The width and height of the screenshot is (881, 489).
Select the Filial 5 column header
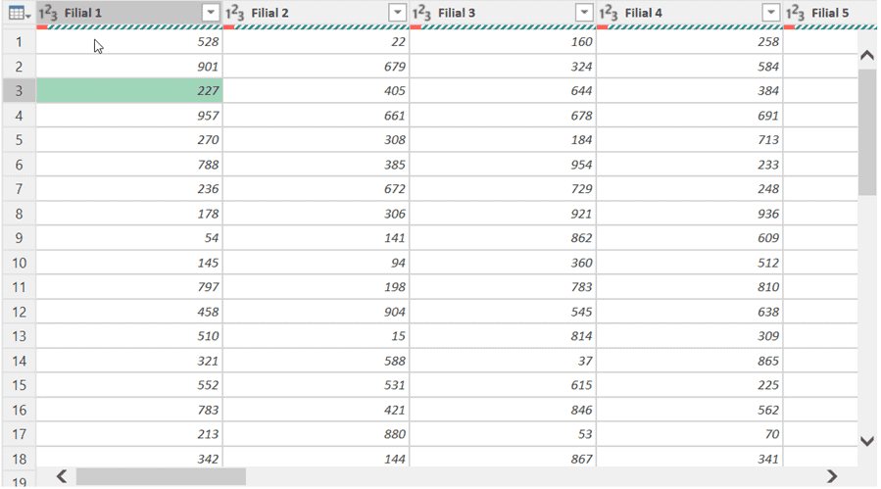(830, 13)
